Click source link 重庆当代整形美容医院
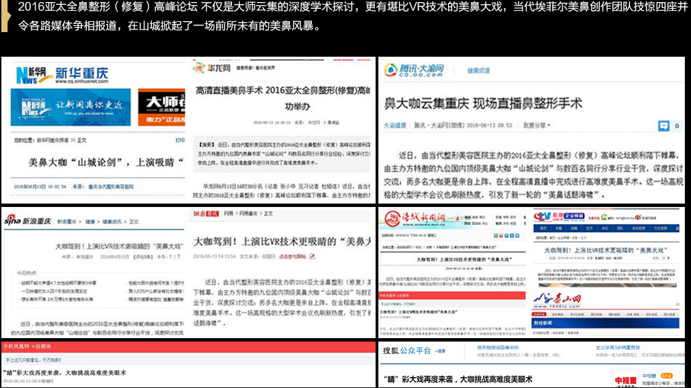The image size is (691, 388). (111, 186)
